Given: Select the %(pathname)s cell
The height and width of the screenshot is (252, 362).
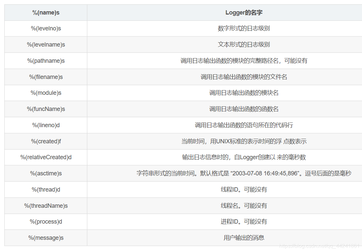Looking at the screenshot, I should point(46,60).
